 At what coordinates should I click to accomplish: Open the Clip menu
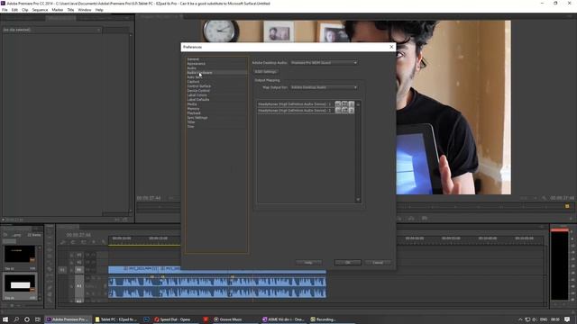click(x=25, y=10)
